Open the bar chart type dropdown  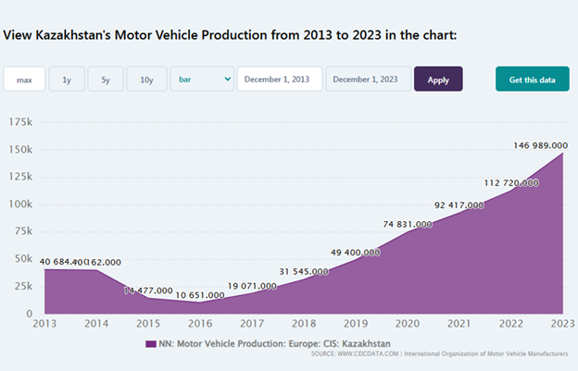(x=201, y=80)
